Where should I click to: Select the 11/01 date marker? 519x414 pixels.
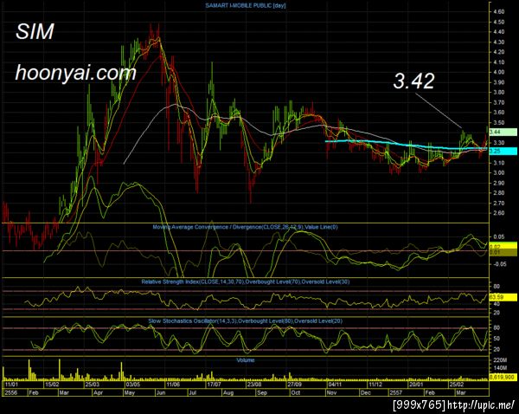11,385
